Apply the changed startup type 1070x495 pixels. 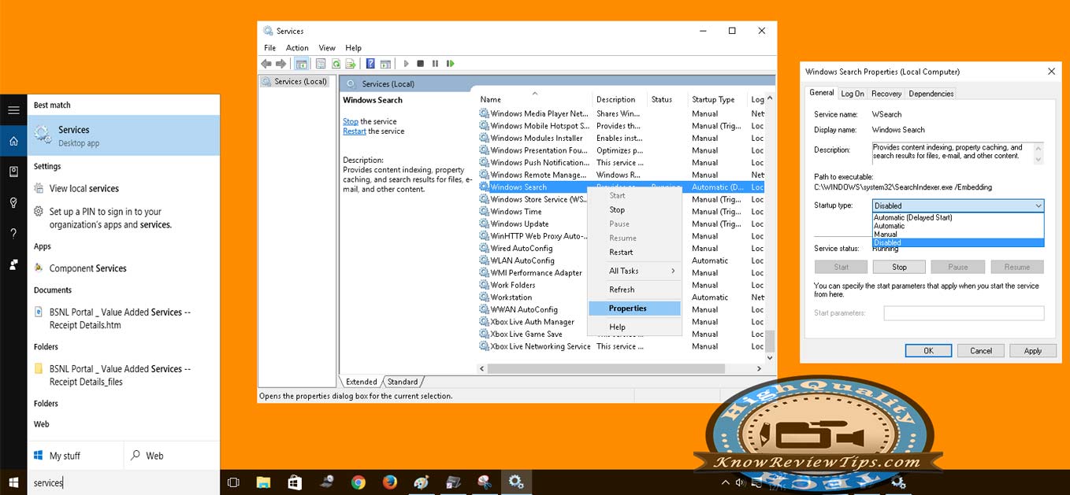click(x=1032, y=350)
